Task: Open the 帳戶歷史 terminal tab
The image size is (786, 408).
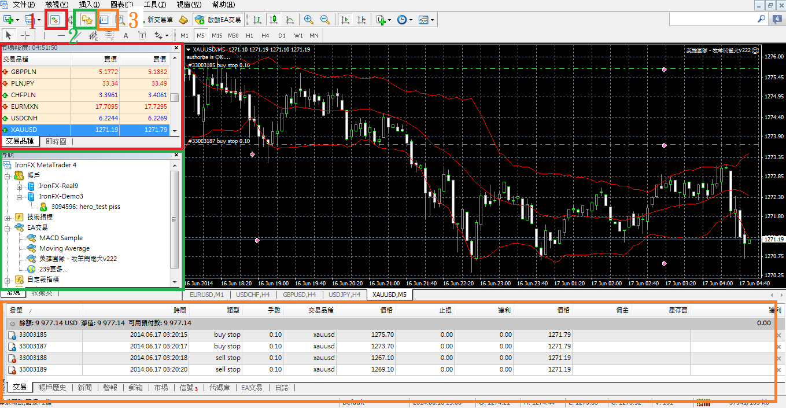Action: click(52, 387)
